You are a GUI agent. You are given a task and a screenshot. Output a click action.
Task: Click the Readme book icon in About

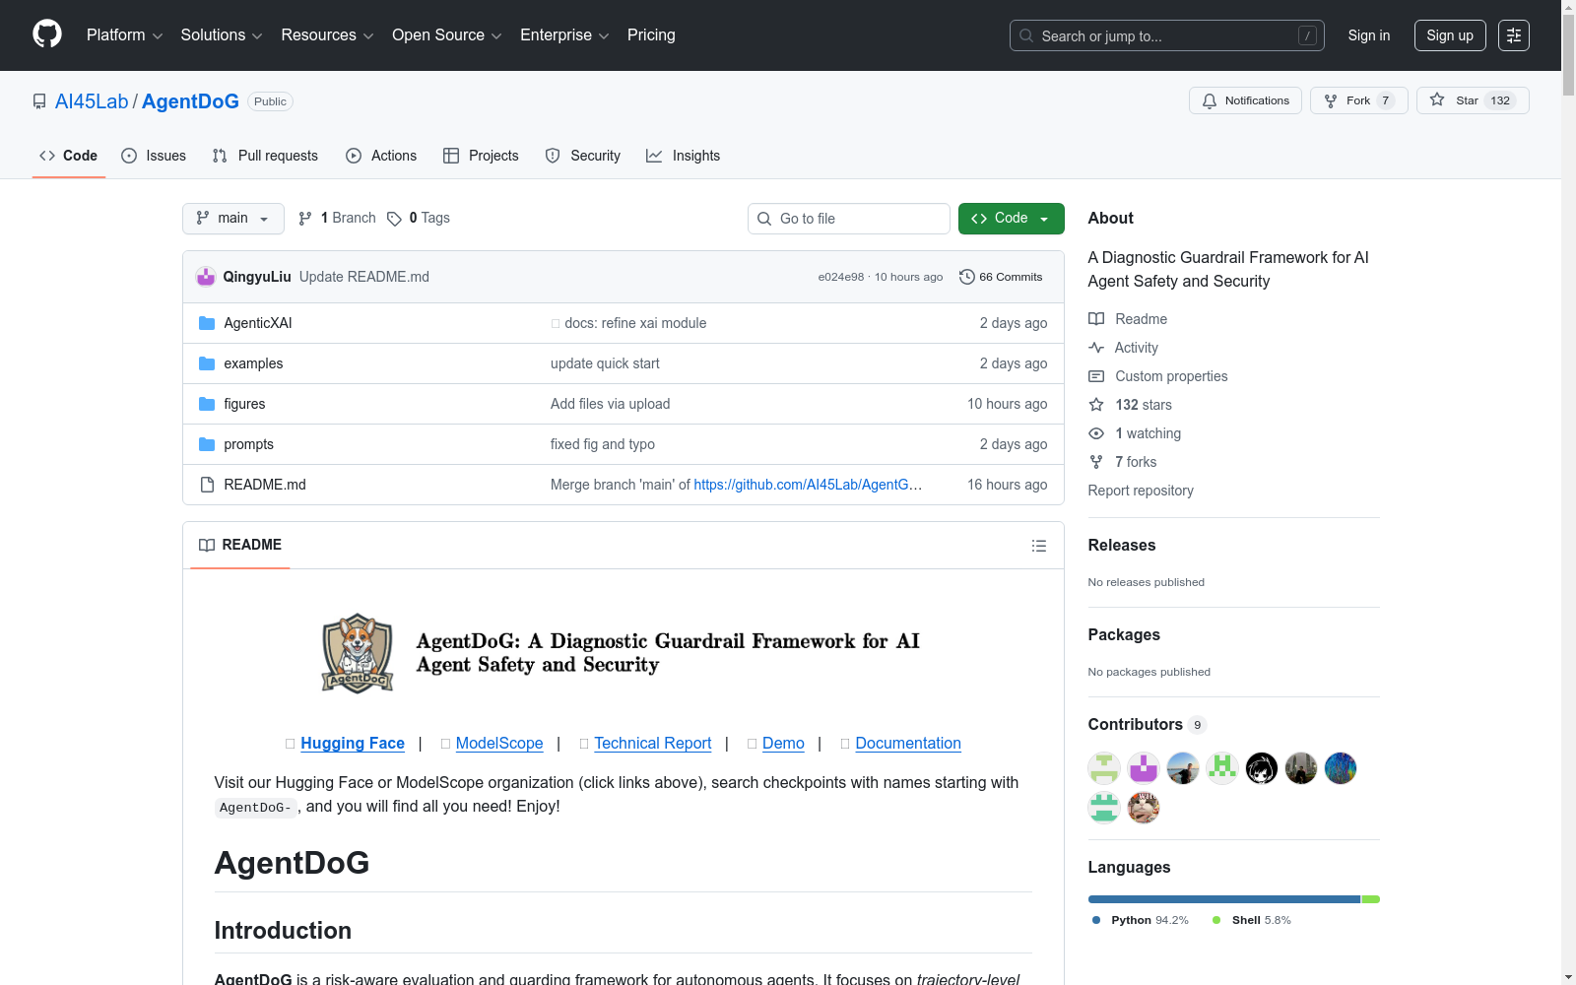[x=1096, y=319]
